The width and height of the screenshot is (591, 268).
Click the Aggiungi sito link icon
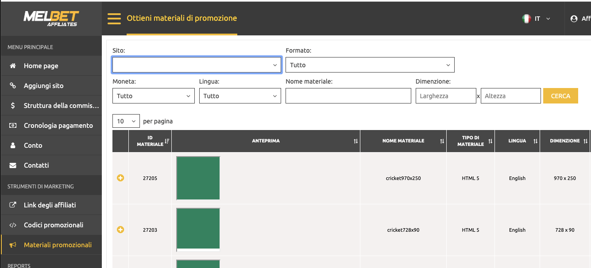tap(13, 86)
